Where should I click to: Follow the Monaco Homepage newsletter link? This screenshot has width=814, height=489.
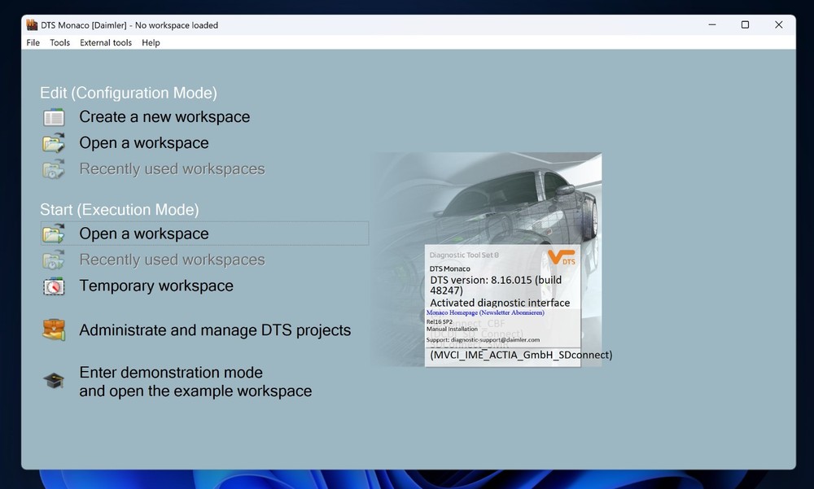[x=485, y=312]
